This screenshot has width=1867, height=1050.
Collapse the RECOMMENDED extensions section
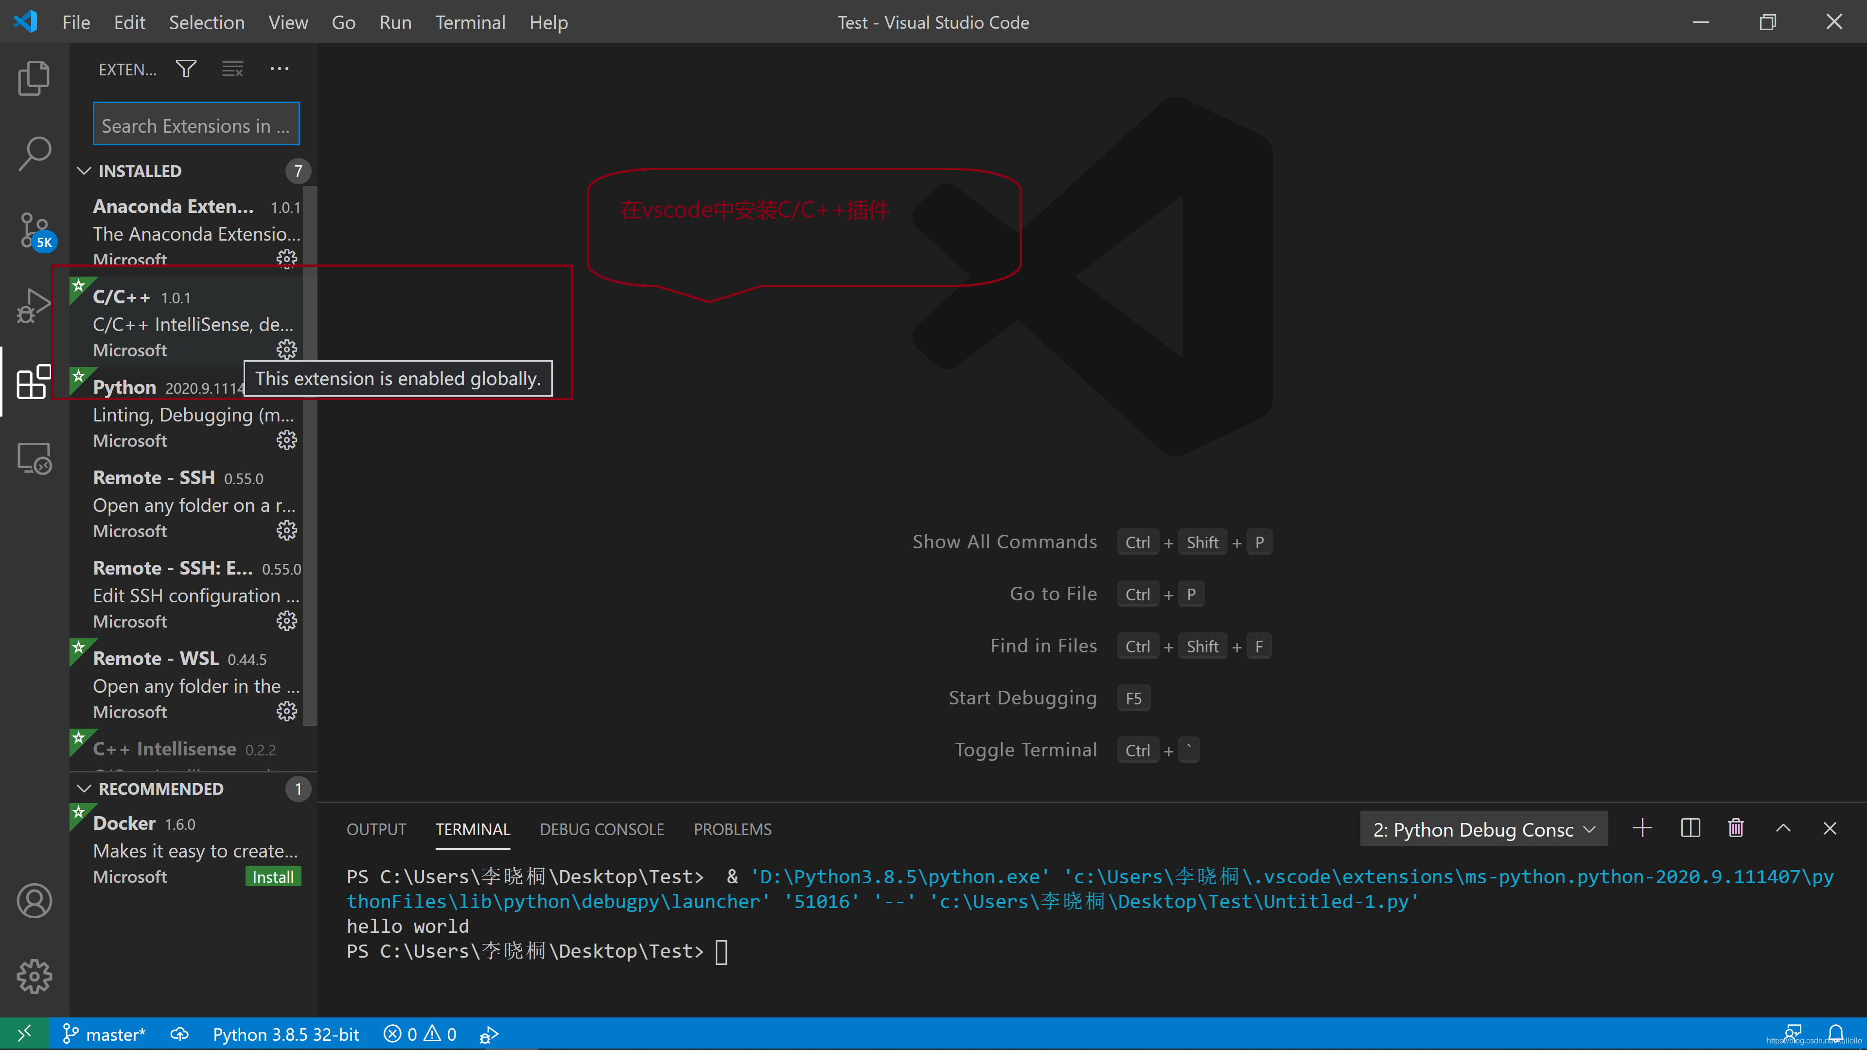pos(84,788)
